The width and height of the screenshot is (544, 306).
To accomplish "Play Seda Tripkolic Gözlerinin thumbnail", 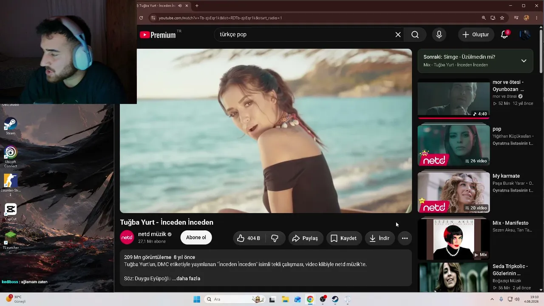I will (453, 278).
